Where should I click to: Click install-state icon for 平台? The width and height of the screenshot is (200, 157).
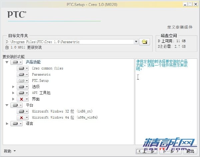(x=15, y=105)
